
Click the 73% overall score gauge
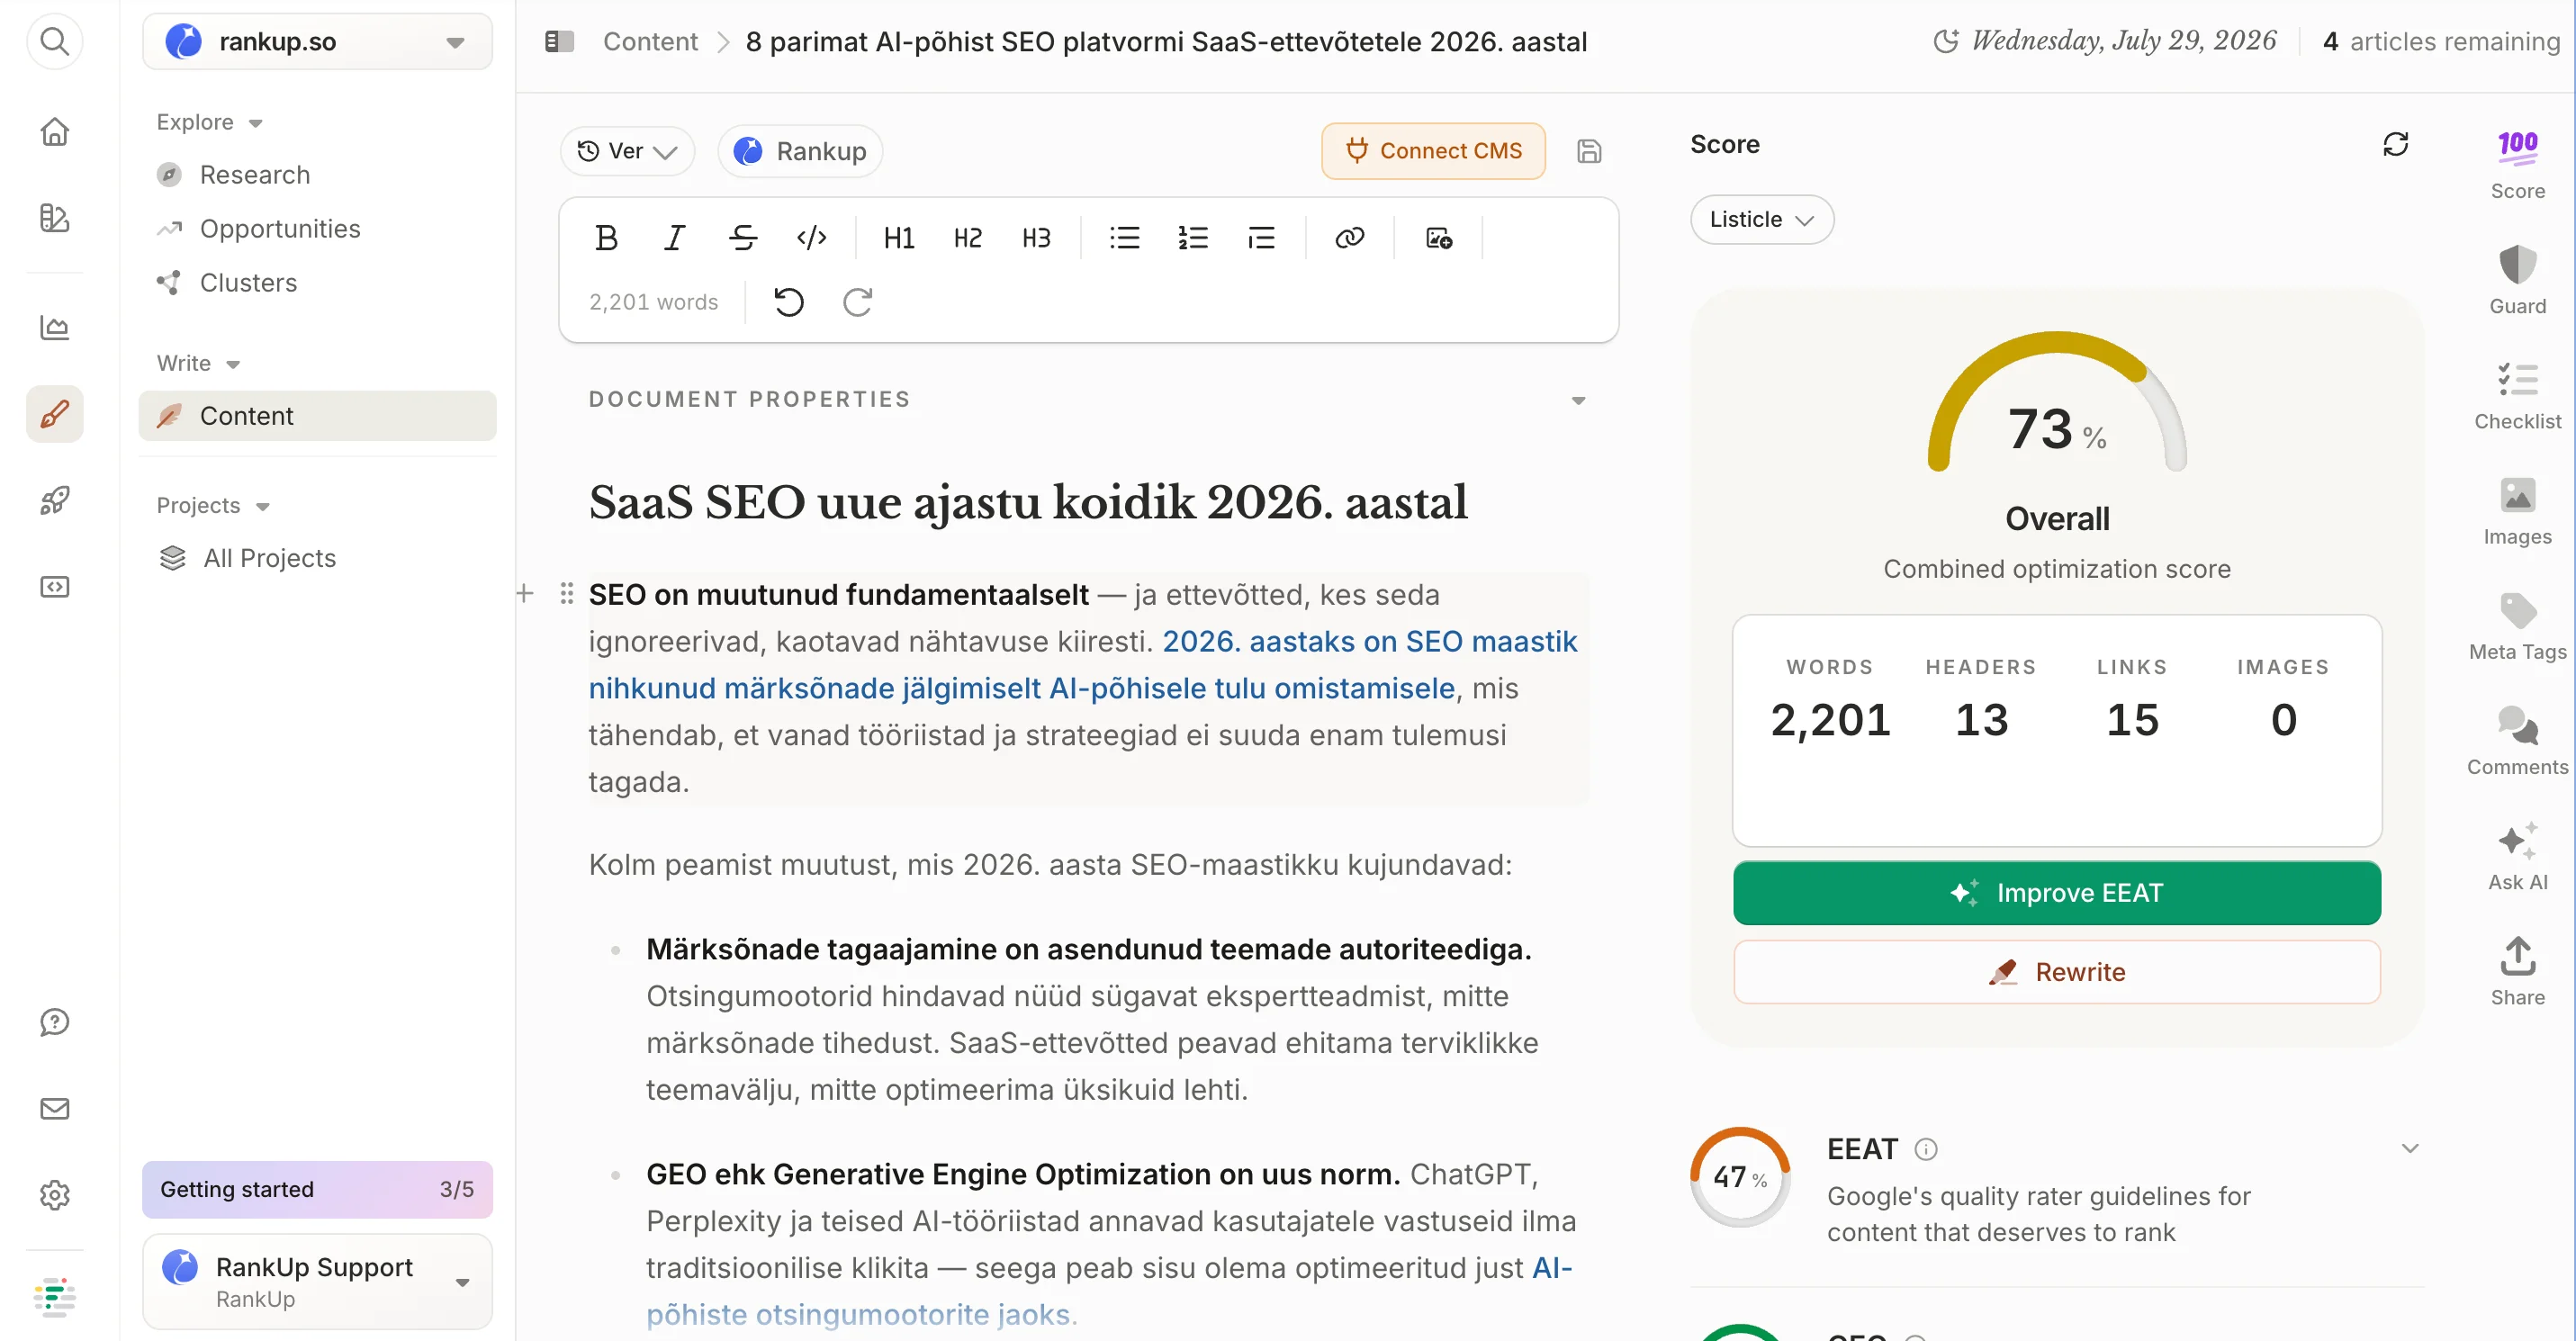coord(2056,401)
